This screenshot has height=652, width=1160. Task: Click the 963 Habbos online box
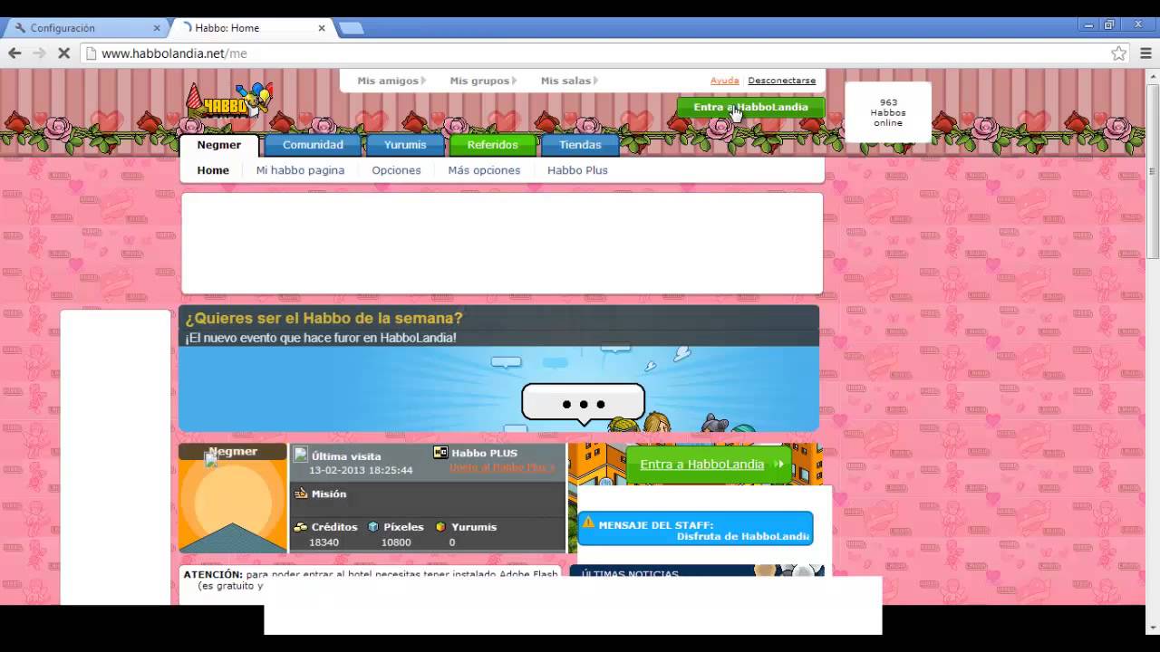pyautogui.click(x=888, y=112)
